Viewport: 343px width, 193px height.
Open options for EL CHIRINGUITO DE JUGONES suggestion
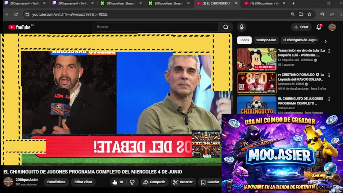pyautogui.click(x=329, y=99)
